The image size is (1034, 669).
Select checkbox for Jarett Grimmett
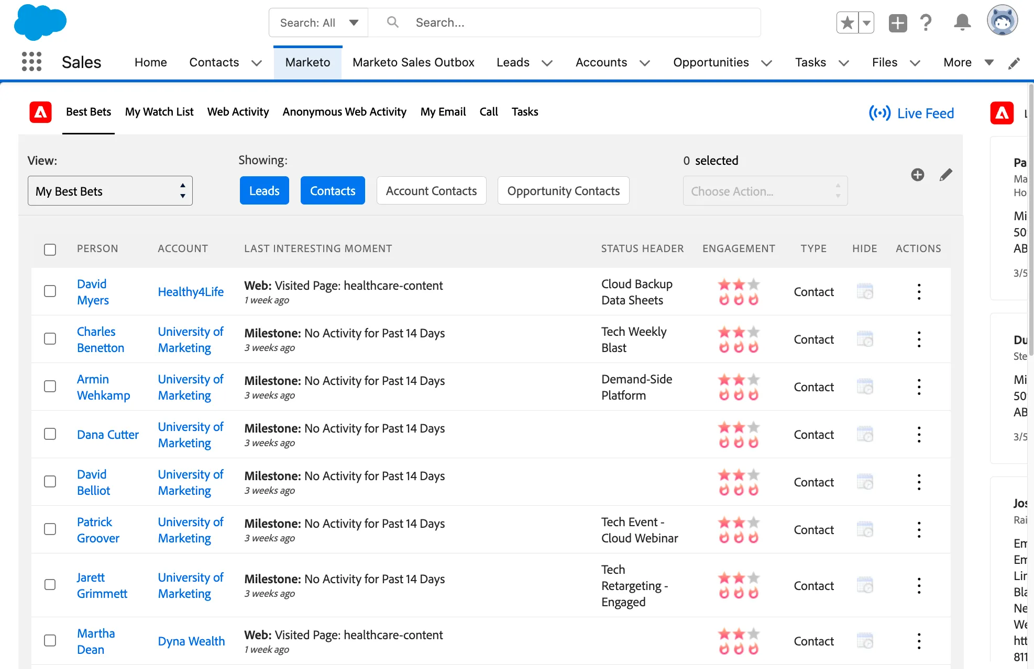coord(50,584)
